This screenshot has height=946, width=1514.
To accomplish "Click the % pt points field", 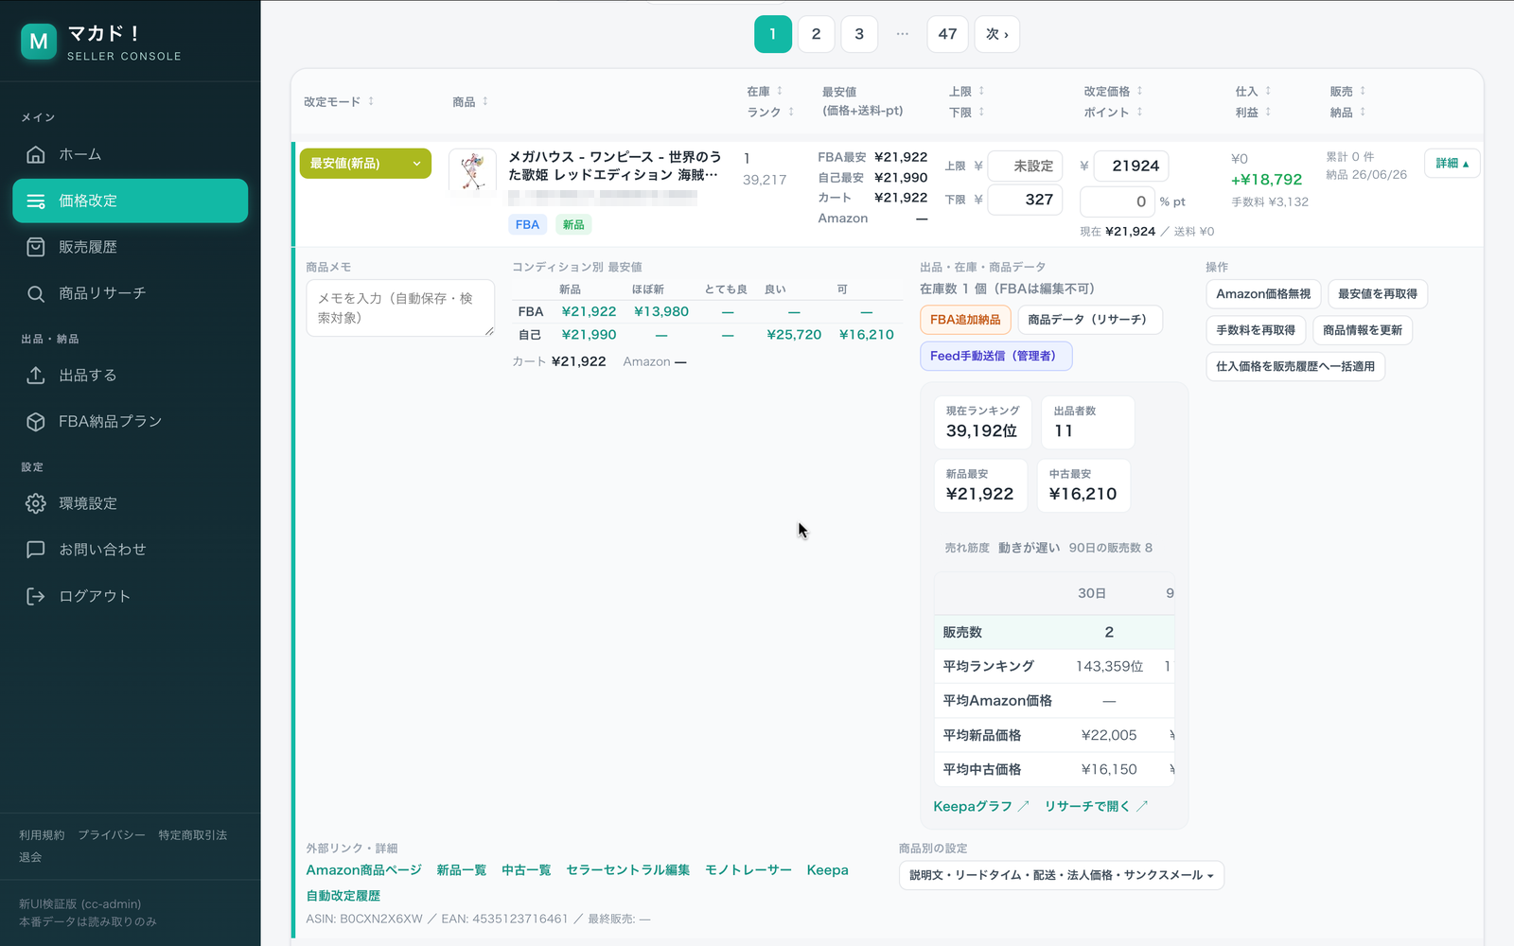I will click(1118, 201).
